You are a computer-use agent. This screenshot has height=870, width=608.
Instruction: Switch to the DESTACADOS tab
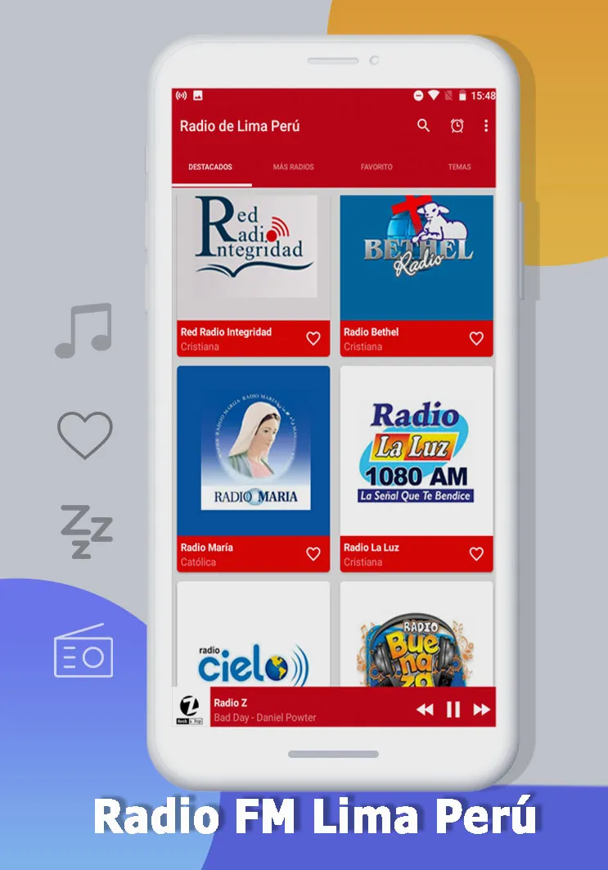pos(210,166)
